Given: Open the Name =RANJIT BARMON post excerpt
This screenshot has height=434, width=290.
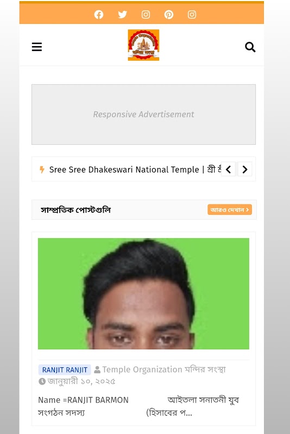Looking at the screenshot, I should point(138,406).
